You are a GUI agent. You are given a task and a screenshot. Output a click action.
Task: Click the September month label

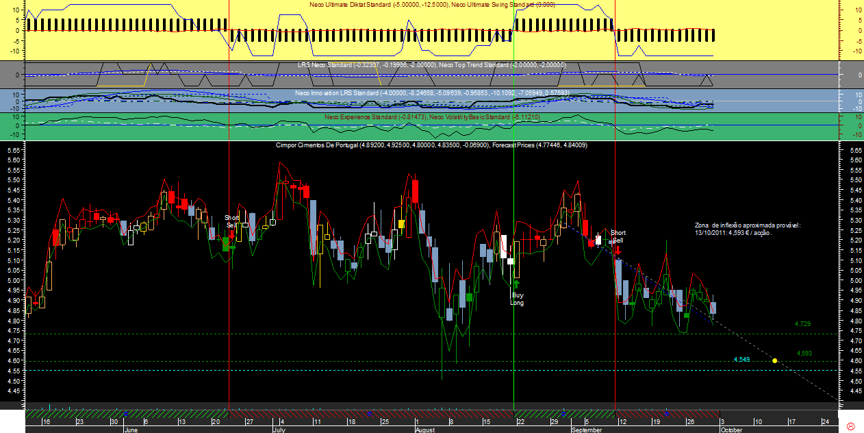[x=587, y=430]
